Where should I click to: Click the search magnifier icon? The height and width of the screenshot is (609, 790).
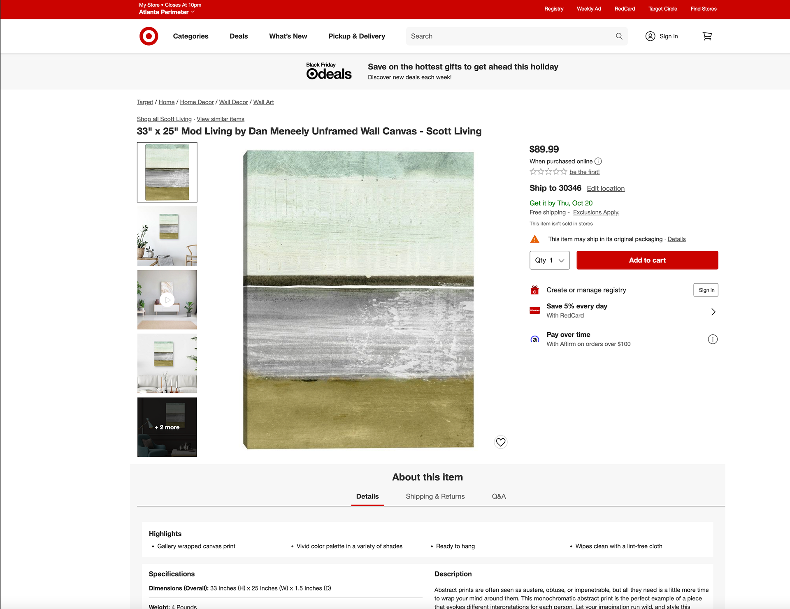619,36
